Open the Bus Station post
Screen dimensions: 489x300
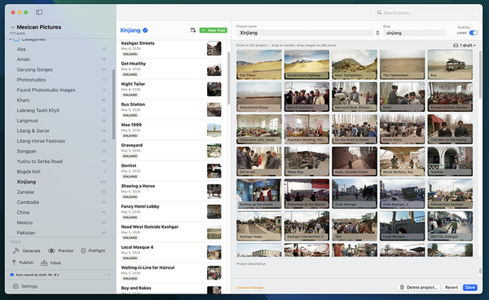click(171, 109)
